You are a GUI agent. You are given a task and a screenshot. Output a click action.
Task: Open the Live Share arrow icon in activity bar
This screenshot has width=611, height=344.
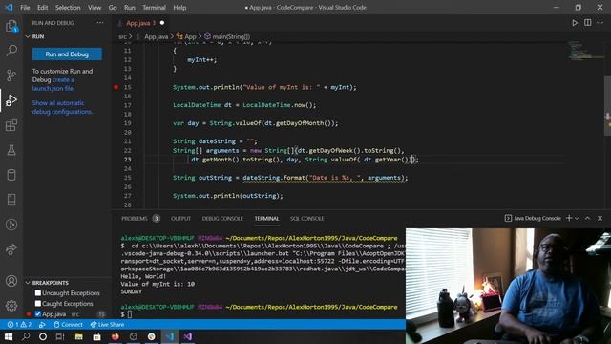[11, 249]
